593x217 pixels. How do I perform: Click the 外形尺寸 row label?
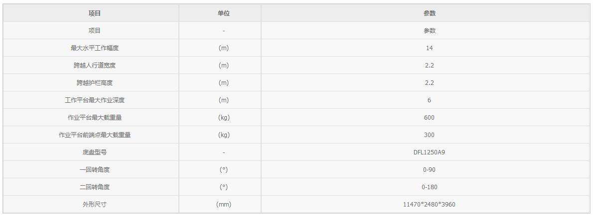point(95,205)
